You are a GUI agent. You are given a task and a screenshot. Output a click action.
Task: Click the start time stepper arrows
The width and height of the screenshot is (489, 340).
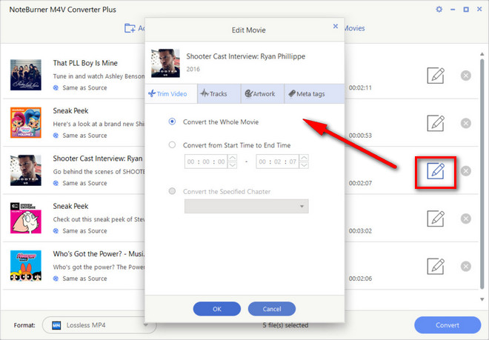233,161
